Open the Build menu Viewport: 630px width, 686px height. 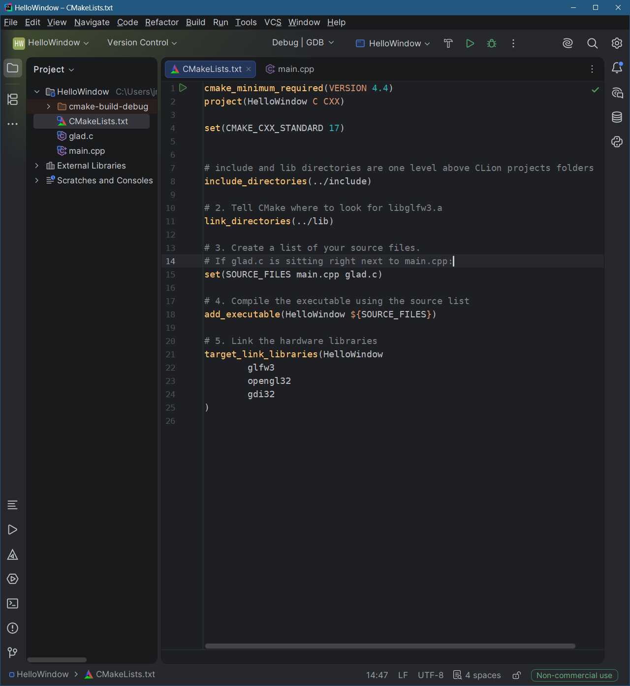pyautogui.click(x=195, y=22)
